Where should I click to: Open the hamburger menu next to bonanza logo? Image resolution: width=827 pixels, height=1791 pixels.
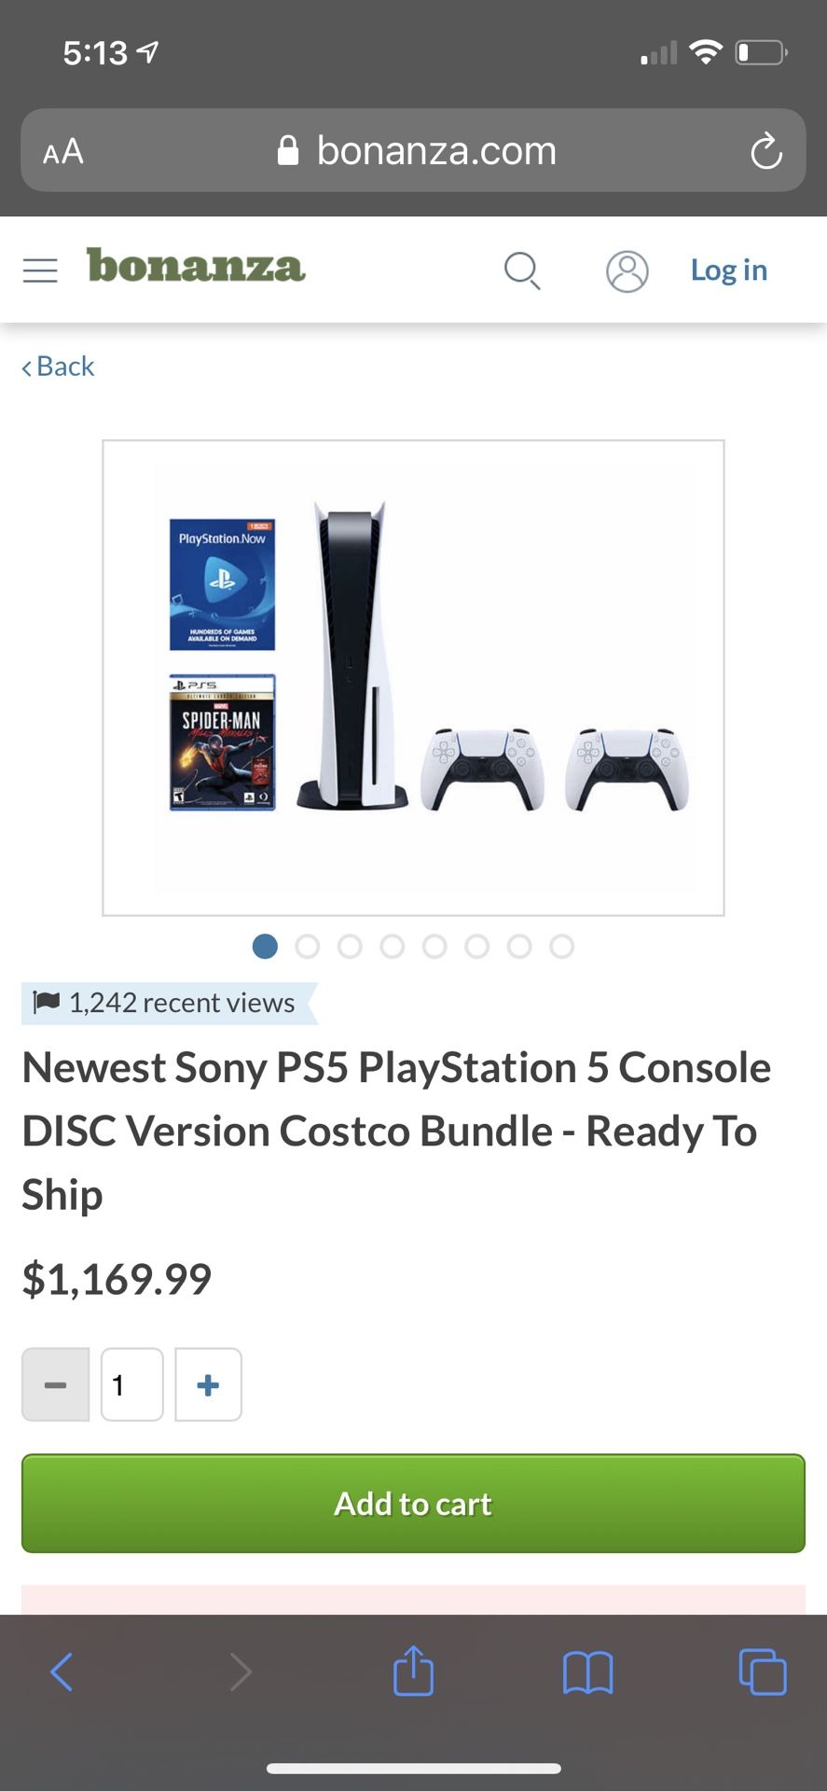tap(40, 271)
